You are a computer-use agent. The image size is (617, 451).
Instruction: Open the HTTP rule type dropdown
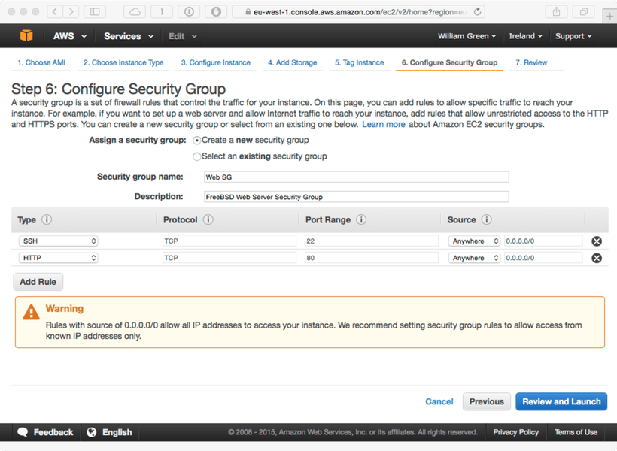(x=58, y=258)
